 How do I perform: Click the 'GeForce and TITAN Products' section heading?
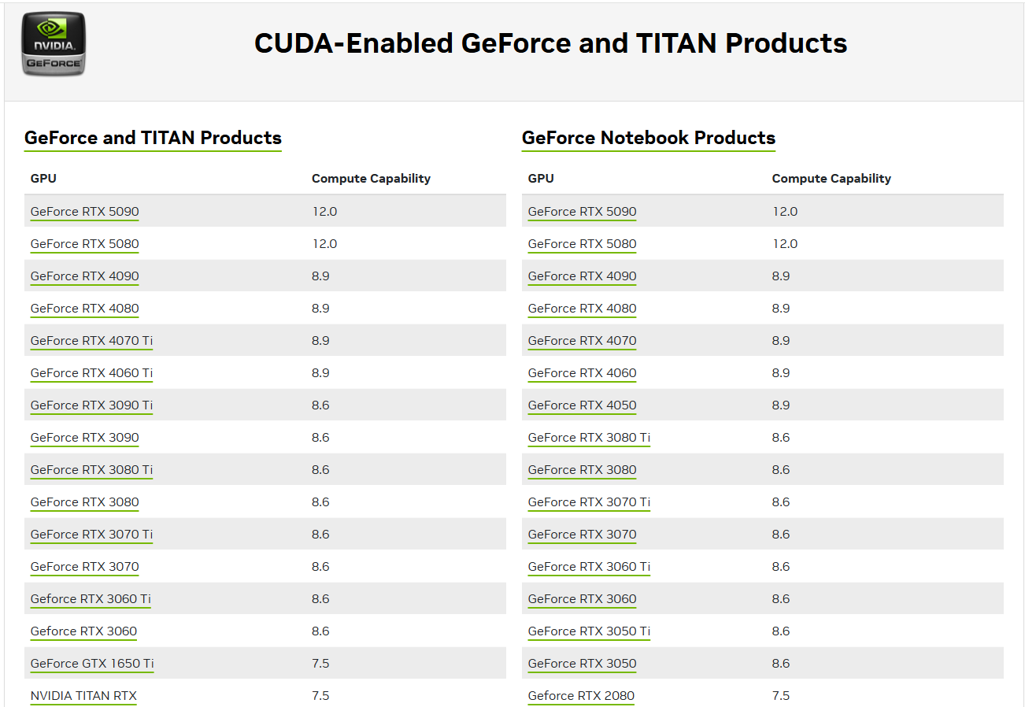153,138
